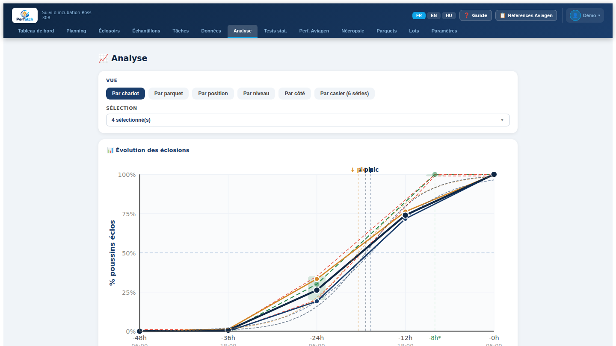Select the Par chariot view
The height and width of the screenshot is (346, 616).
pos(125,94)
